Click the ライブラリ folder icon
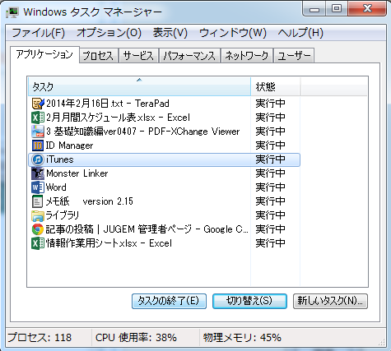Screen dimensions: 391x351 pyautogui.click(x=38, y=215)
